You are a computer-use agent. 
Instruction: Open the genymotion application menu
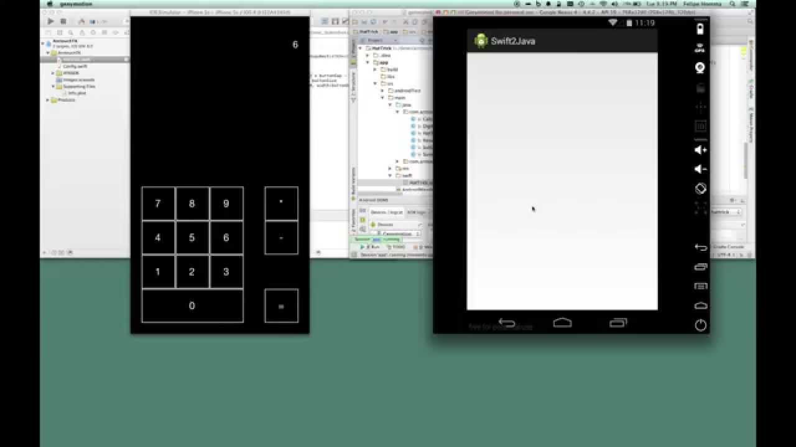(x=75, y=4)
